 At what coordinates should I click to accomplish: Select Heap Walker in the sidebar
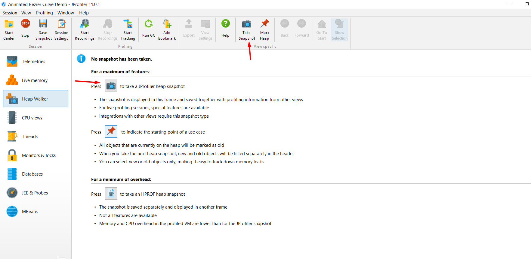[36, 99]
